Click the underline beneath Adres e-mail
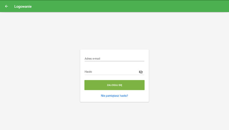The width and height of the screenshot is (229, 130). click(114, 61)
